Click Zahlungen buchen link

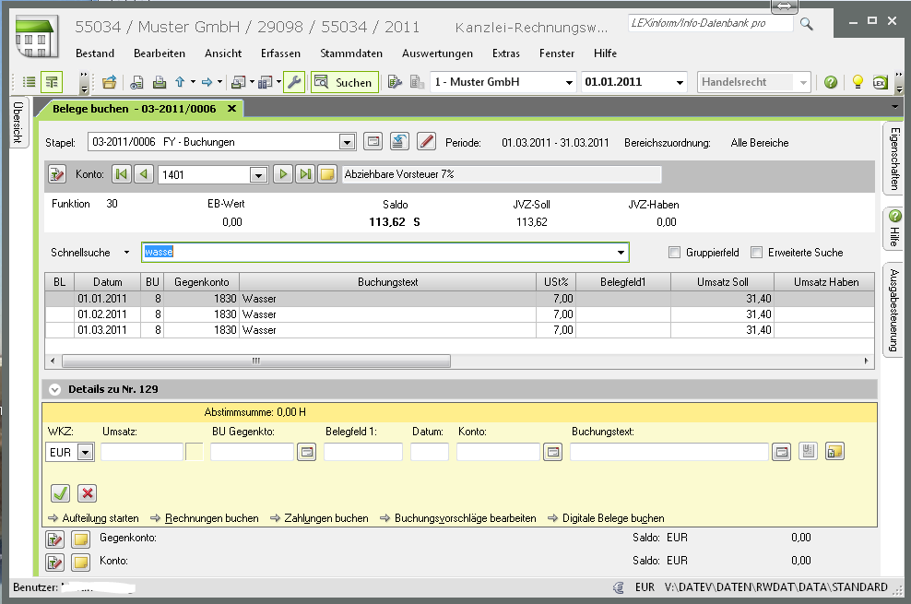click(x=325, y=518)
